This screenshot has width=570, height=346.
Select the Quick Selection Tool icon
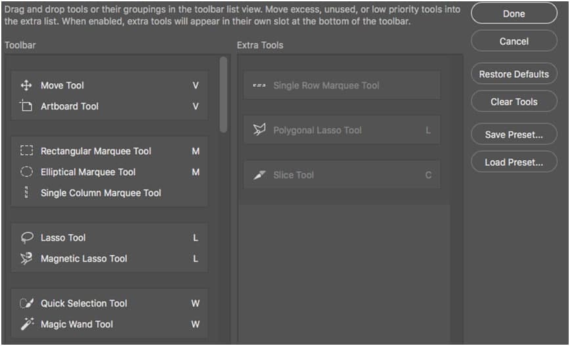[26, 303]
